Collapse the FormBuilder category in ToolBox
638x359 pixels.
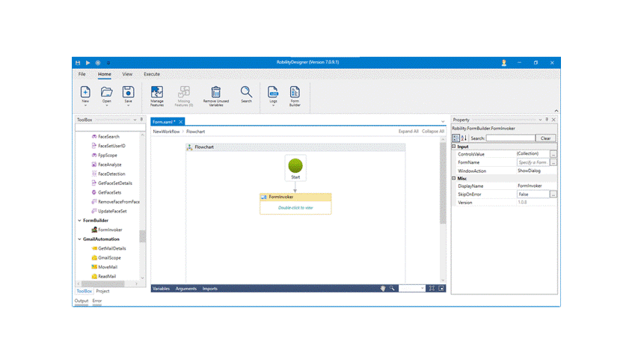[80, 221]
